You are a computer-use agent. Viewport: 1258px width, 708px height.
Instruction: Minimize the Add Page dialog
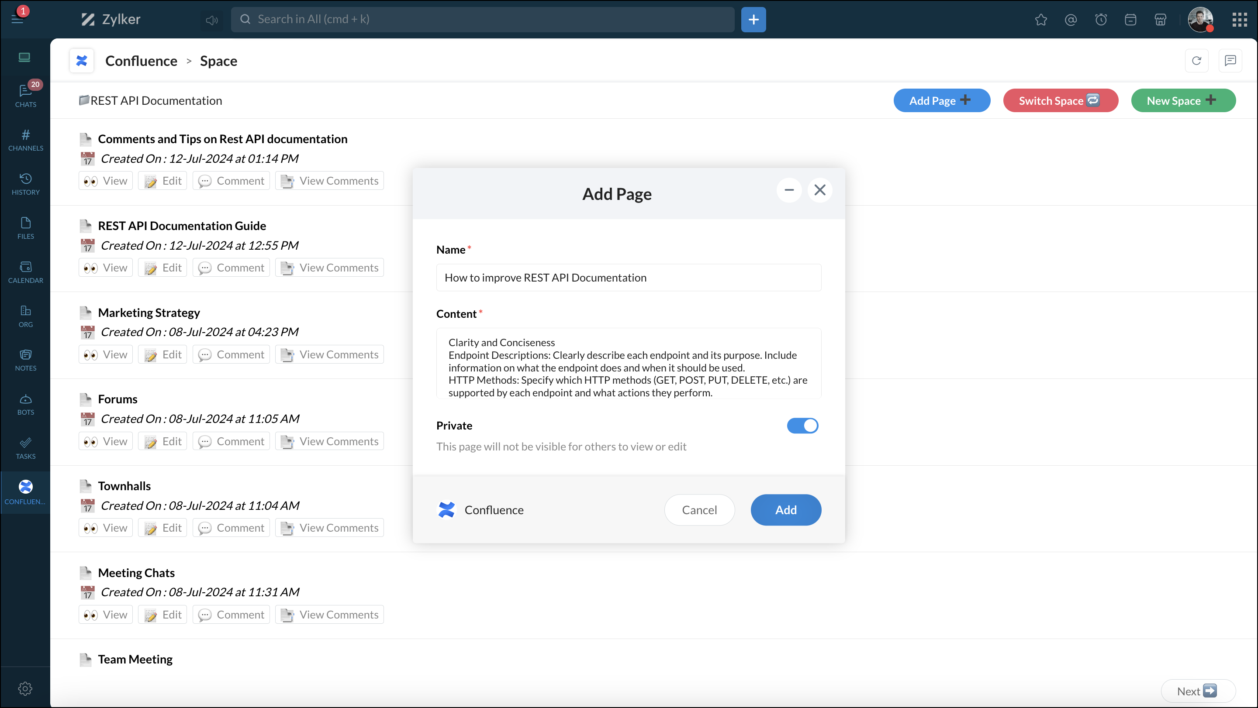(789, 190)
